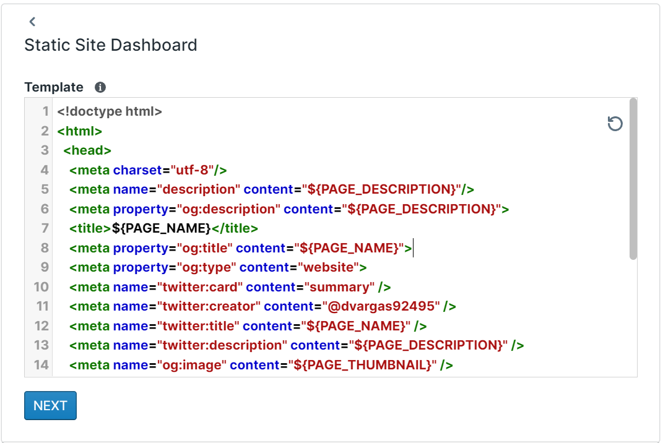Viewport: 663px width, 443px height.
Task: Select the title tag's ${PAGE_NAME} text
Action: pyautogui.click(x=162, y=228)
